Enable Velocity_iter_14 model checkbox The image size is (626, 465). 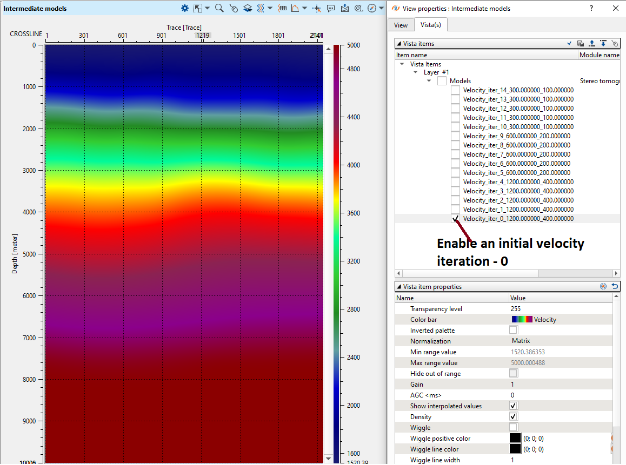pos(456,90)
